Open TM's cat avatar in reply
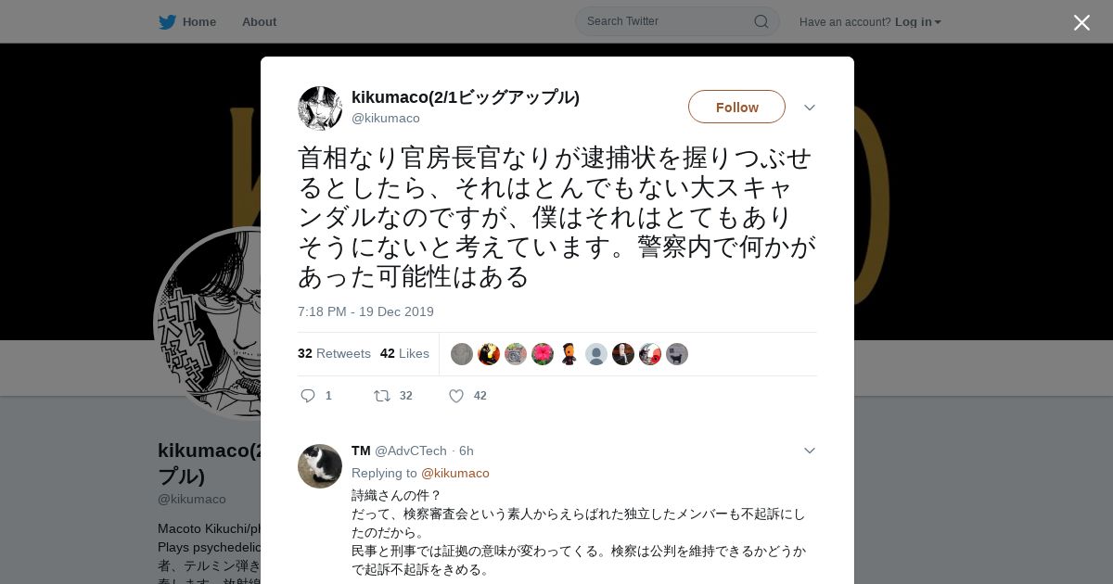 (x=320, y=466)
